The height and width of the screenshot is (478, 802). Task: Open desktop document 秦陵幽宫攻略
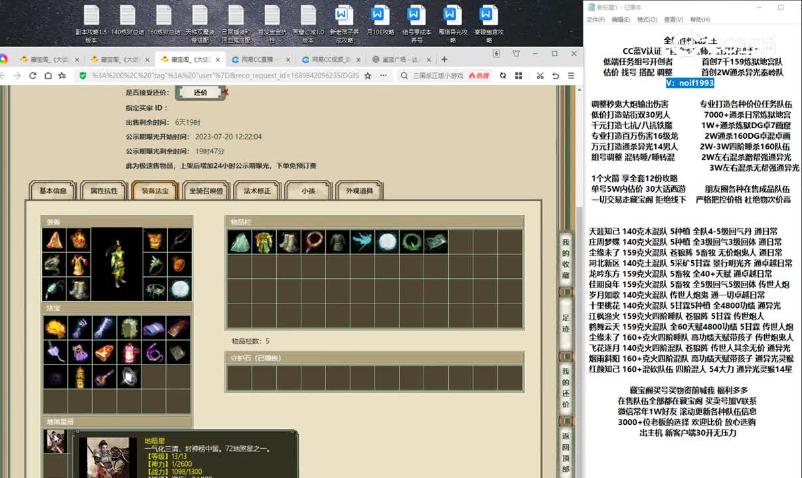tap(489, 23)
